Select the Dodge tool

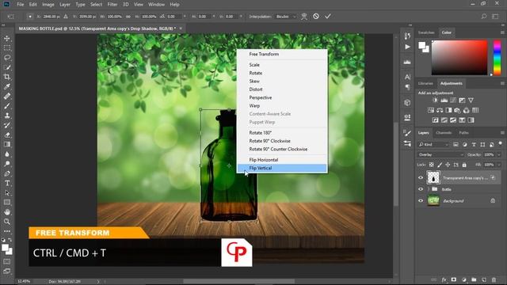7,164
